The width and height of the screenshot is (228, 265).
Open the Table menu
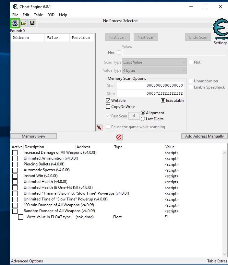coord(38,15)
